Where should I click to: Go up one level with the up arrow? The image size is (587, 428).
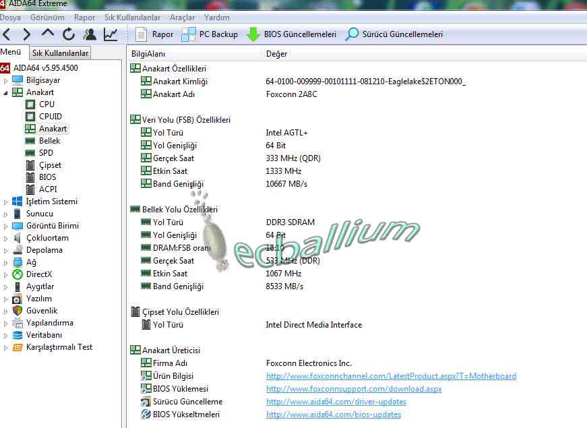coord(48,34)
